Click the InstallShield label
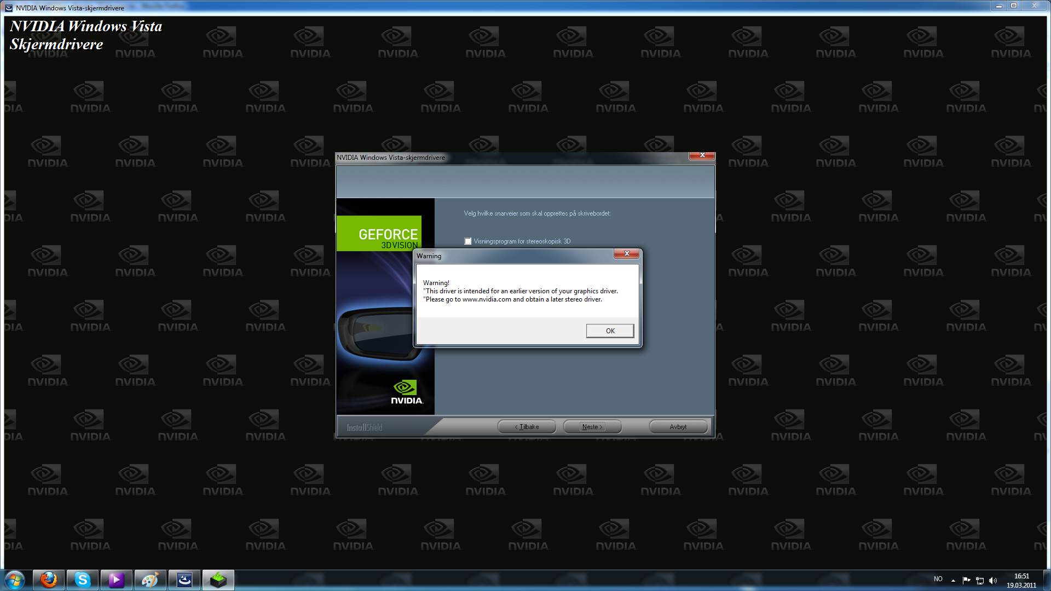 coord(364,427)
